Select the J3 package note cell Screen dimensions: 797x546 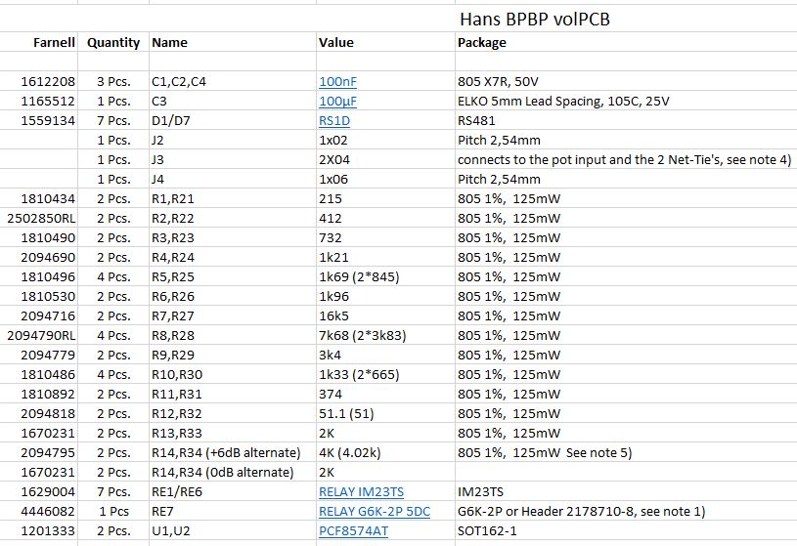626,159
